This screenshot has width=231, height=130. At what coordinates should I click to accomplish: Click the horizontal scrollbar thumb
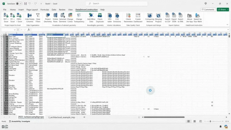click(x=164, y=117)
